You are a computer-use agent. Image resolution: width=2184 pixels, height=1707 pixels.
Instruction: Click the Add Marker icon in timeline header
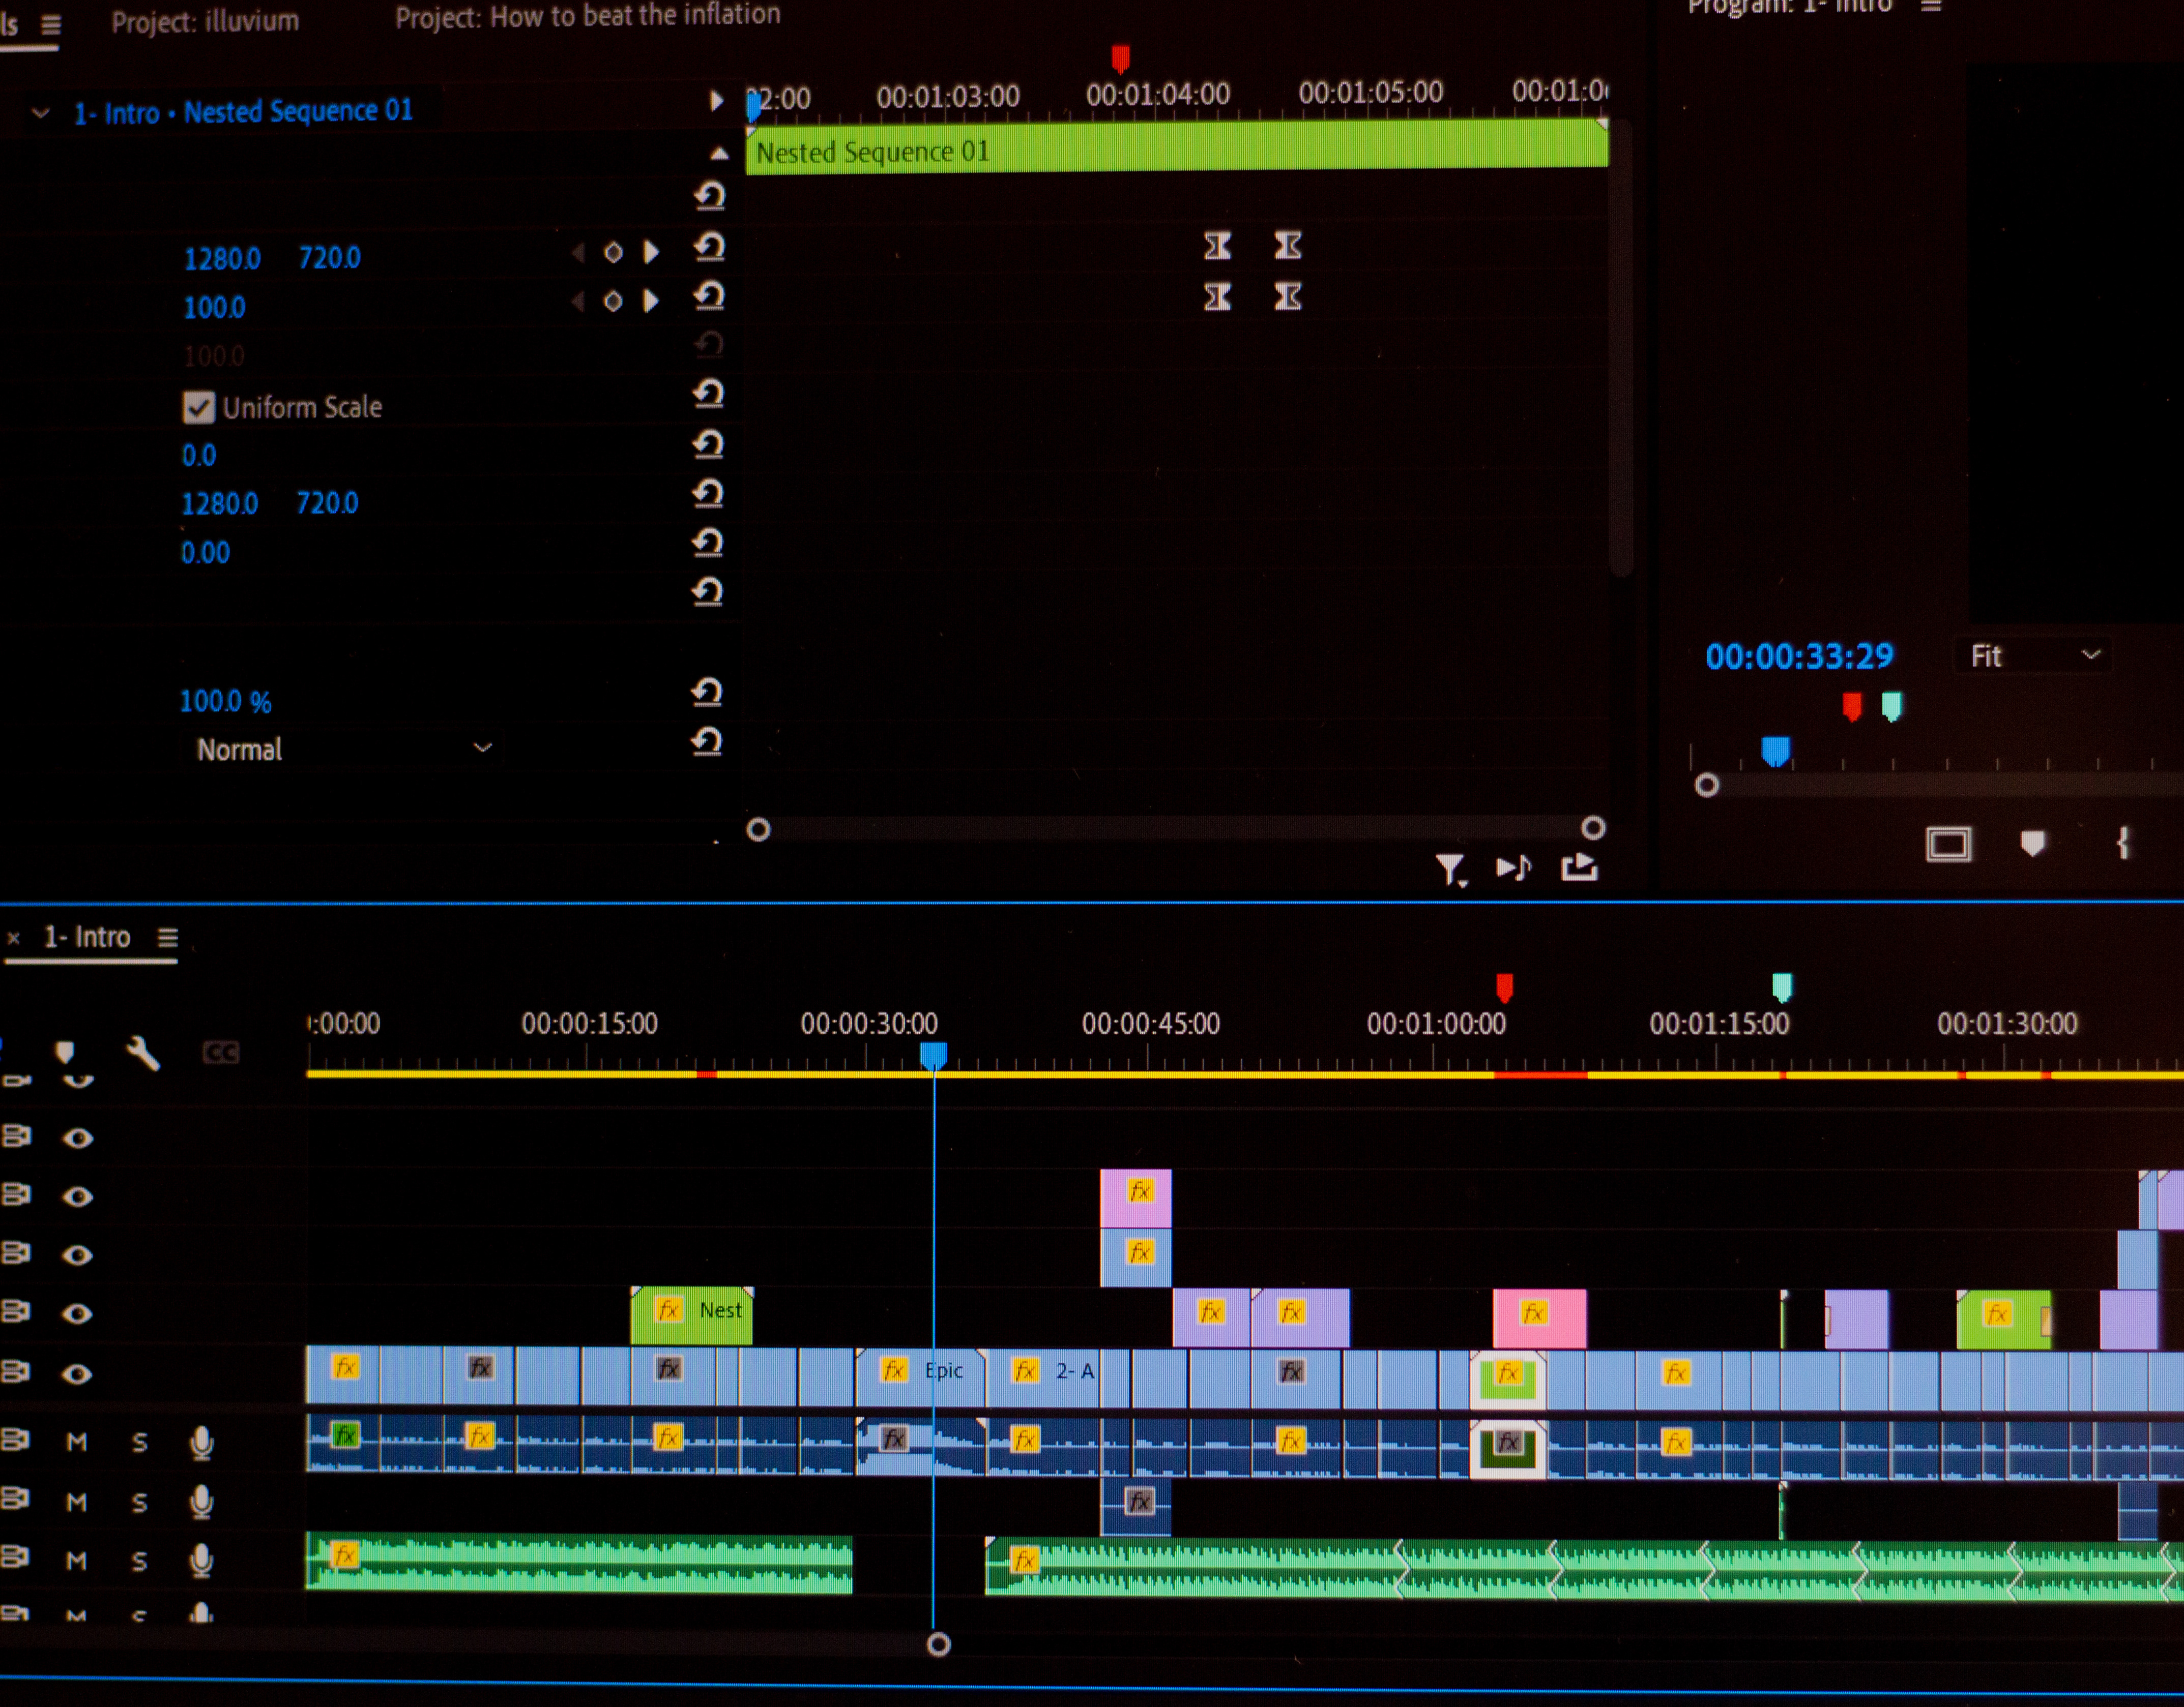coord(65,1053)
